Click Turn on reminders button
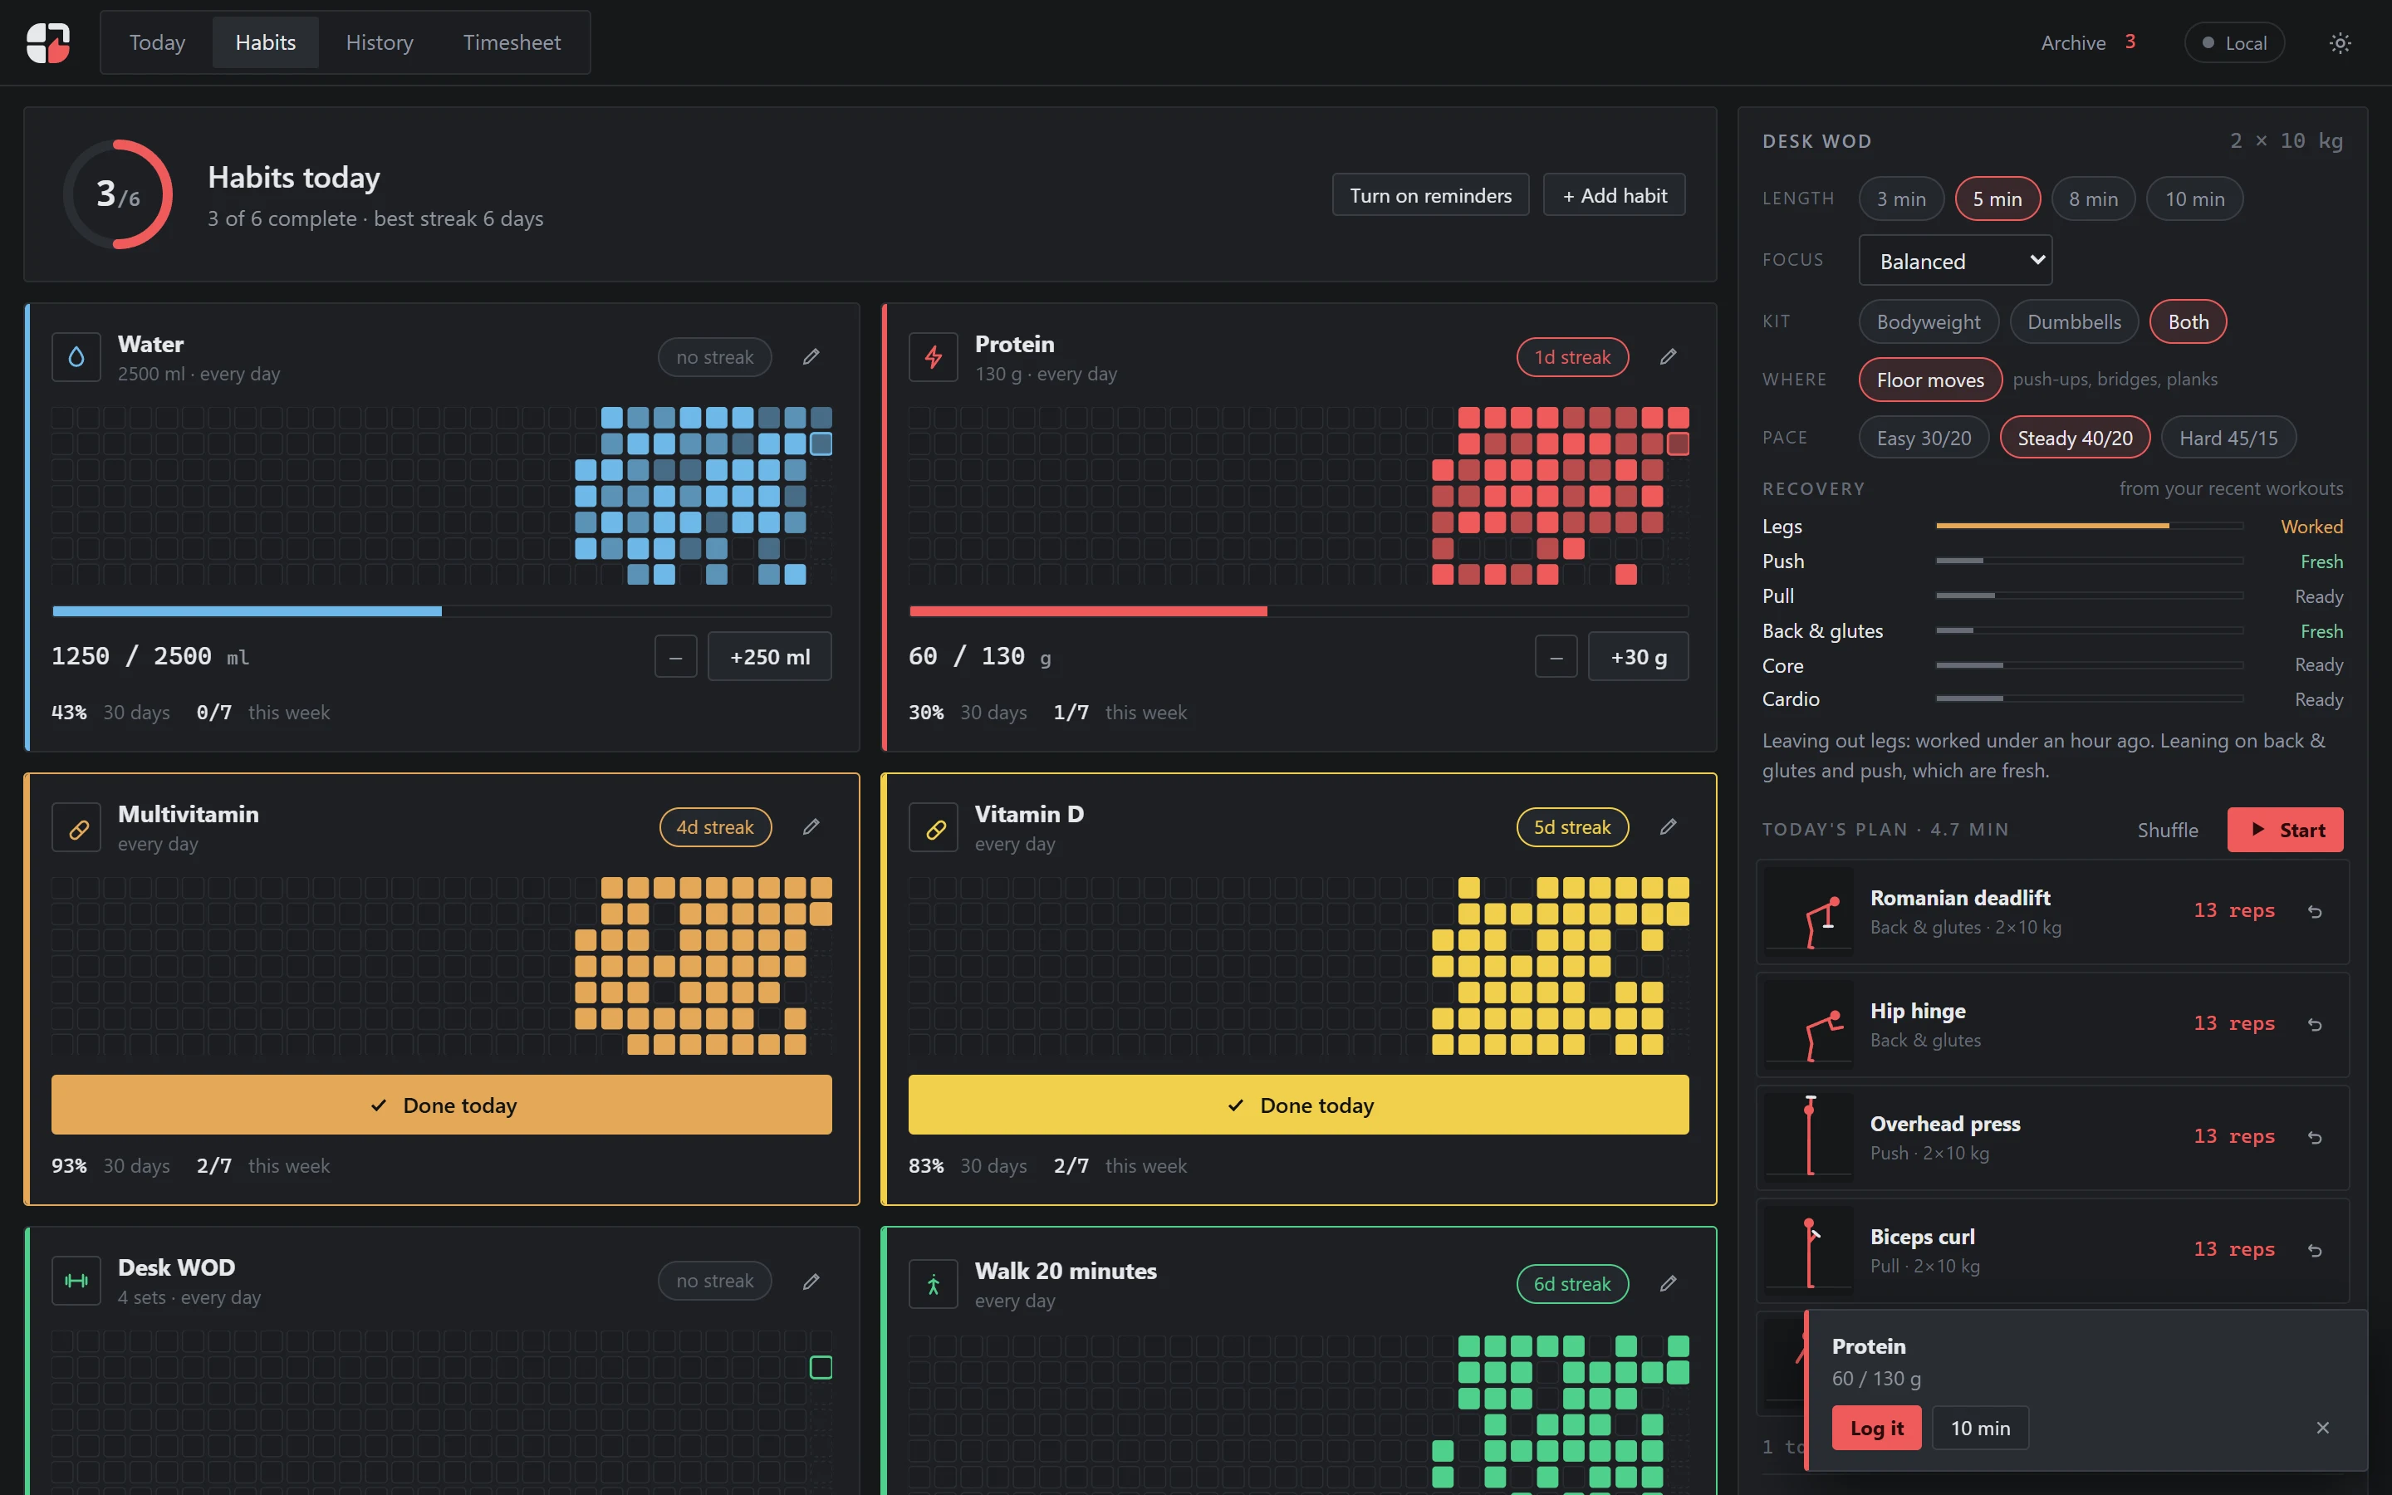 [x=1430, y=196]
